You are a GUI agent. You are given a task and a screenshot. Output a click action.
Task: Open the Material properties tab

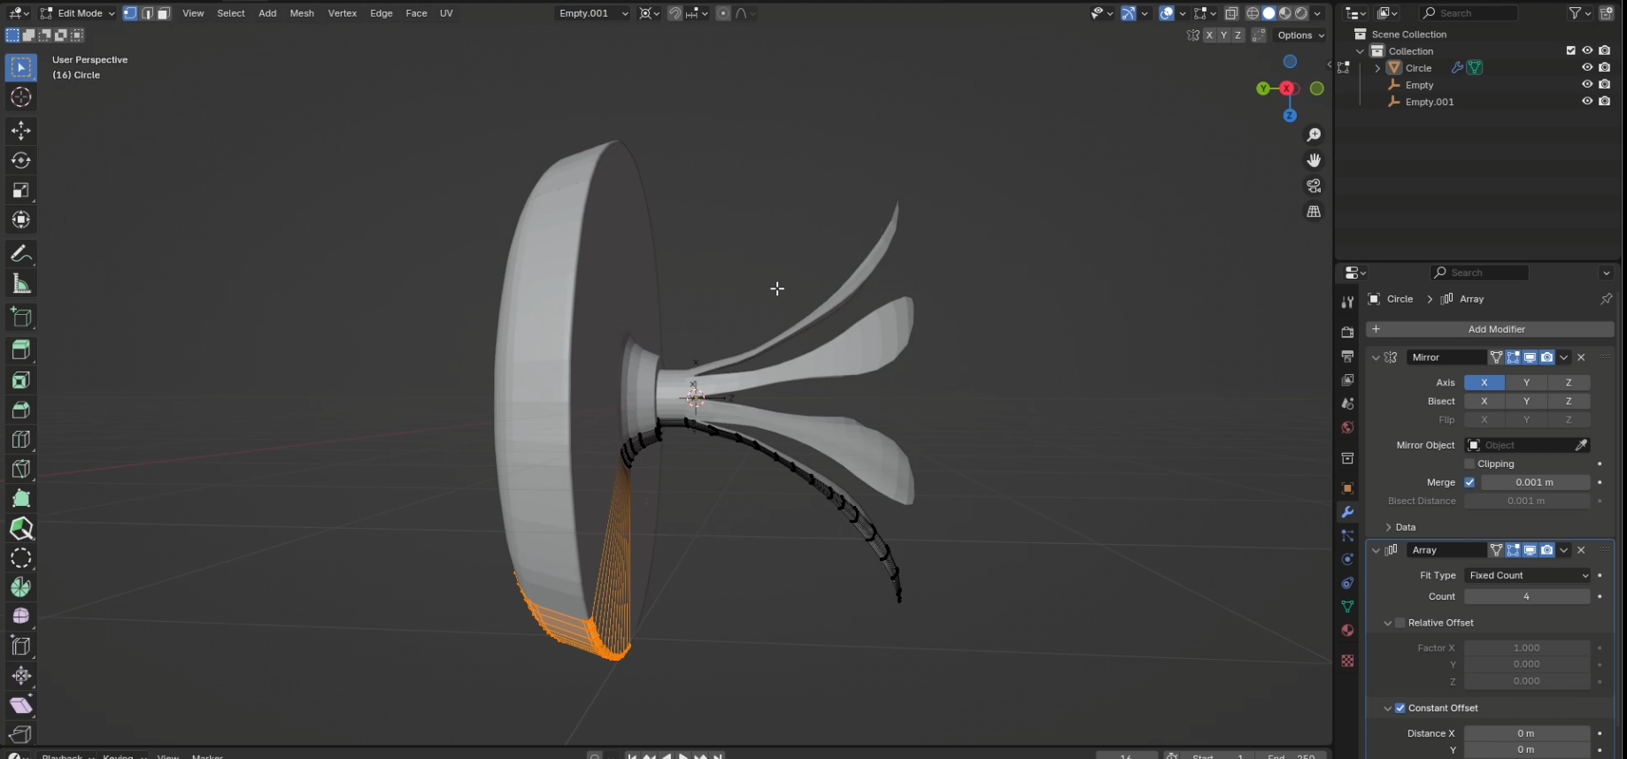[1347, 630]
